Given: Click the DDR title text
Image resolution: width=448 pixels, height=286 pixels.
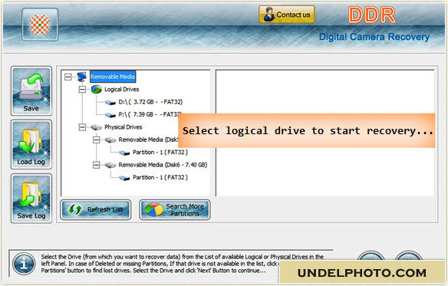Looking at the screenshot, I should tap(372, 15).
